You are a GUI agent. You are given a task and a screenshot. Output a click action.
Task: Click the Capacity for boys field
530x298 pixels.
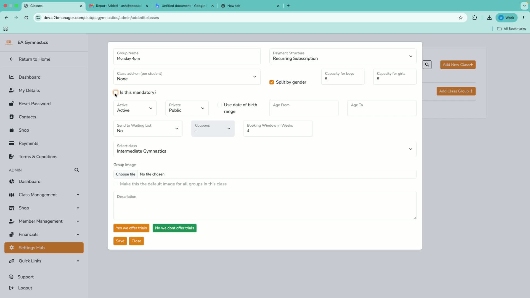[343, 77]
